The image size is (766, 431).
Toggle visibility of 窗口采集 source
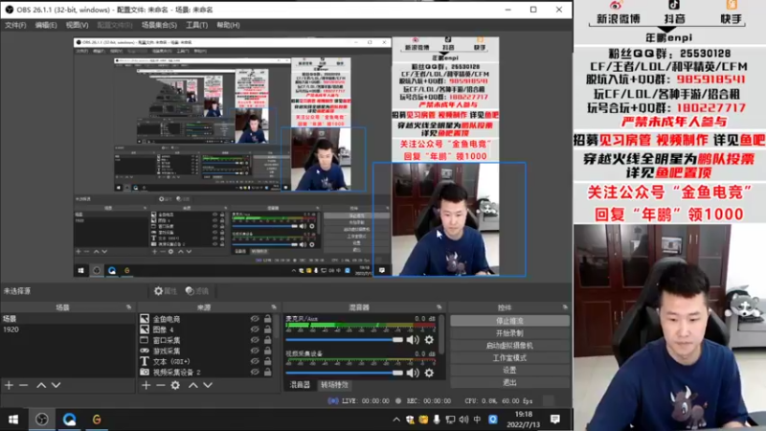coord(255,340)
